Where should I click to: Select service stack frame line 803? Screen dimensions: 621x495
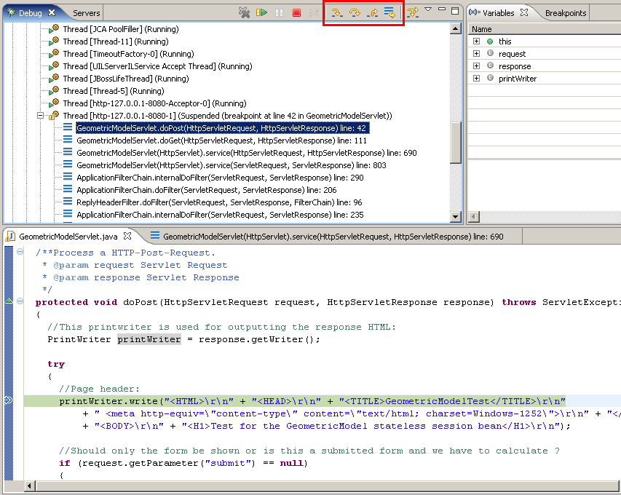[x=232, y=165]
